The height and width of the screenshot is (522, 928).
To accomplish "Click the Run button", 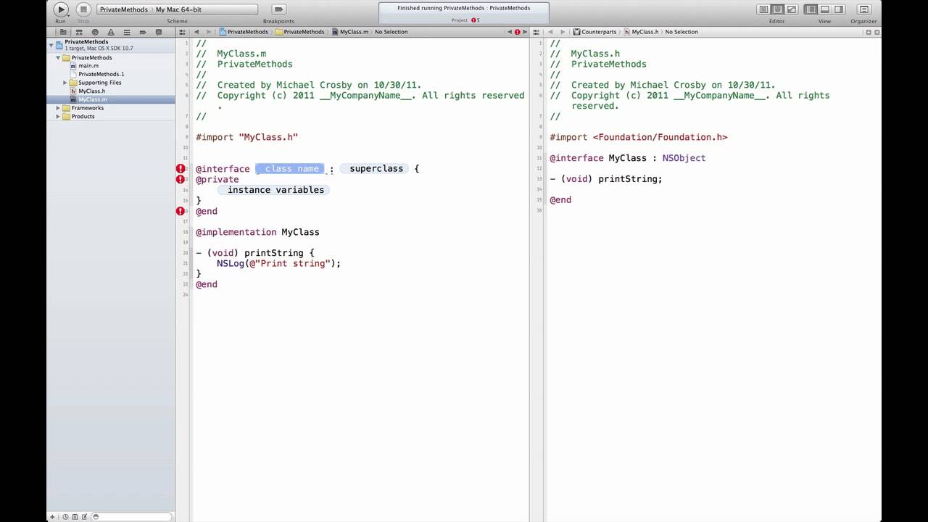I will click(x=61, y=9).
